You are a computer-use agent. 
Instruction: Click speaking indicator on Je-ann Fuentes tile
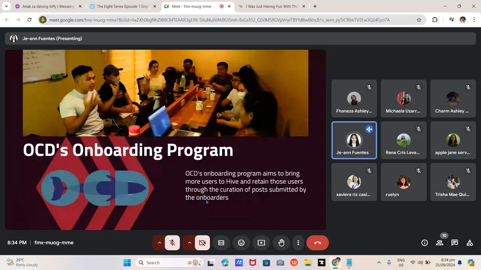click(x=369, y=129)
